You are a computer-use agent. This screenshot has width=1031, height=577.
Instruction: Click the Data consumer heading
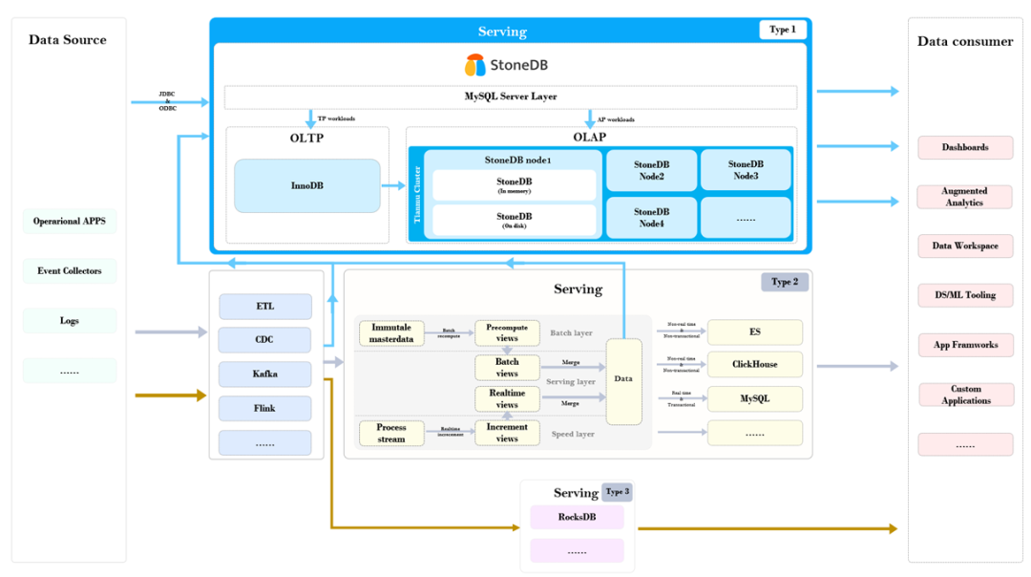[965, 41]
